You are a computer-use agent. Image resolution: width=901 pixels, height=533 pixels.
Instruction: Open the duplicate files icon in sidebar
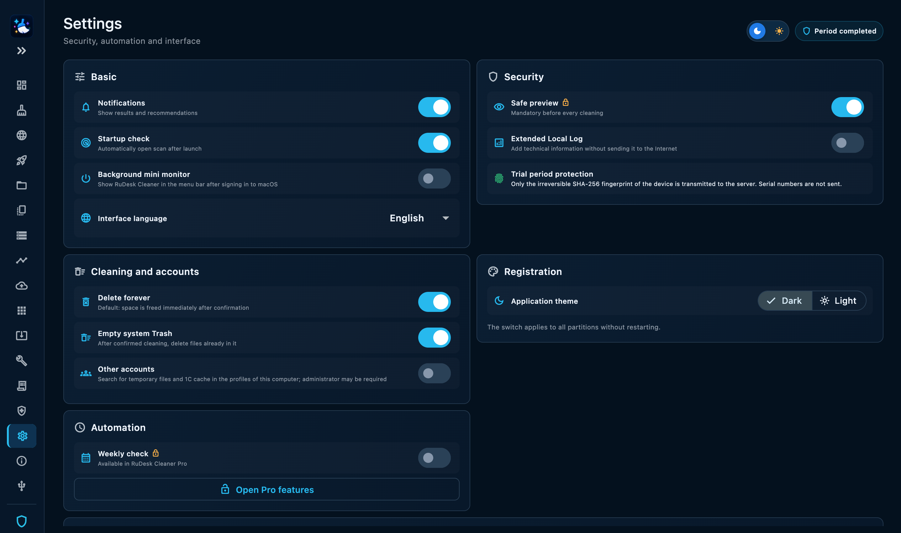(22, 210)
